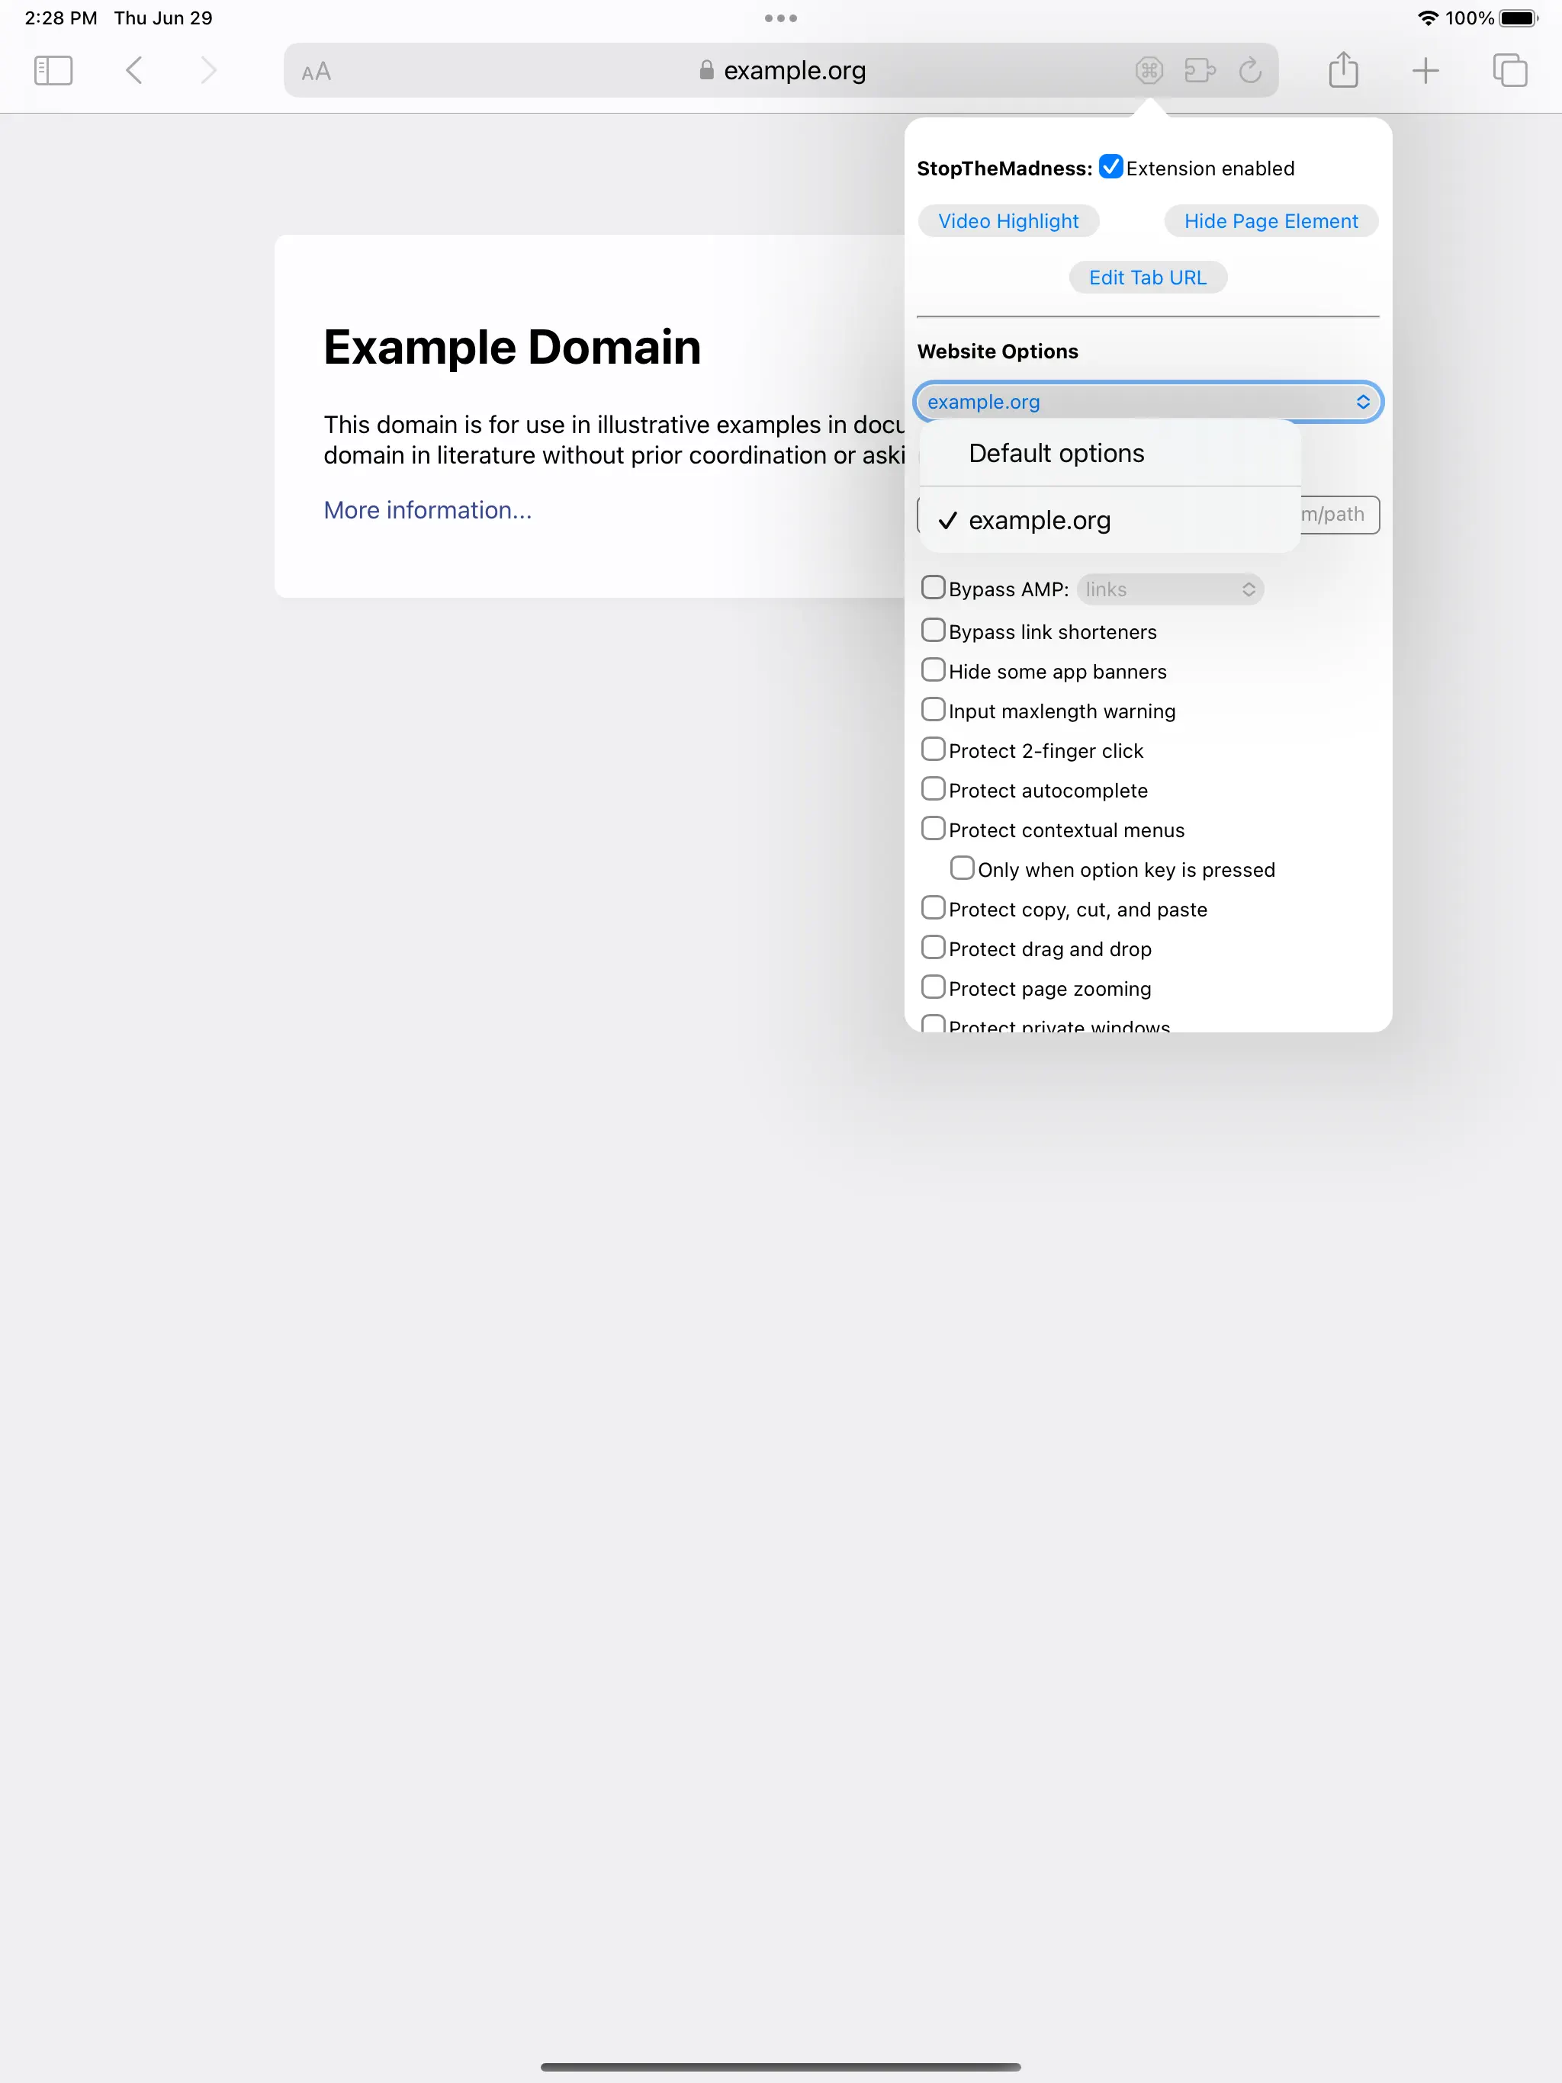This screenshot has height=2083, width=1562.
Task: Show the Safari sidebar
Action: click(53, 71)
